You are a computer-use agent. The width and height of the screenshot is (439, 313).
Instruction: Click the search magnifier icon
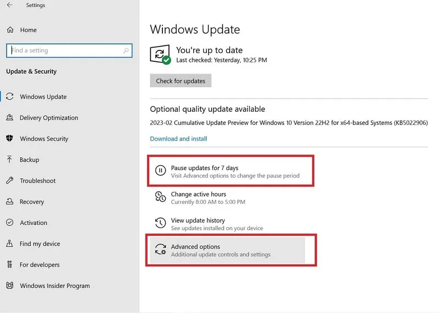[x=126, y=50]
